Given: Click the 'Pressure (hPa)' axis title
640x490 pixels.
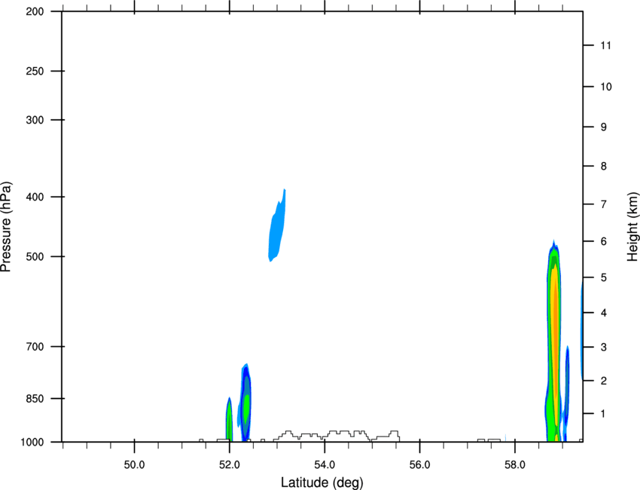Looking at the screenshot, I should tap(6, 227).
